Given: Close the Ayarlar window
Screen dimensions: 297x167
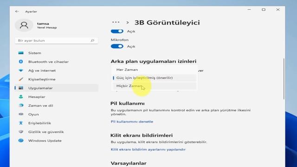Looking at the screenshot, I should coord(278,9).
